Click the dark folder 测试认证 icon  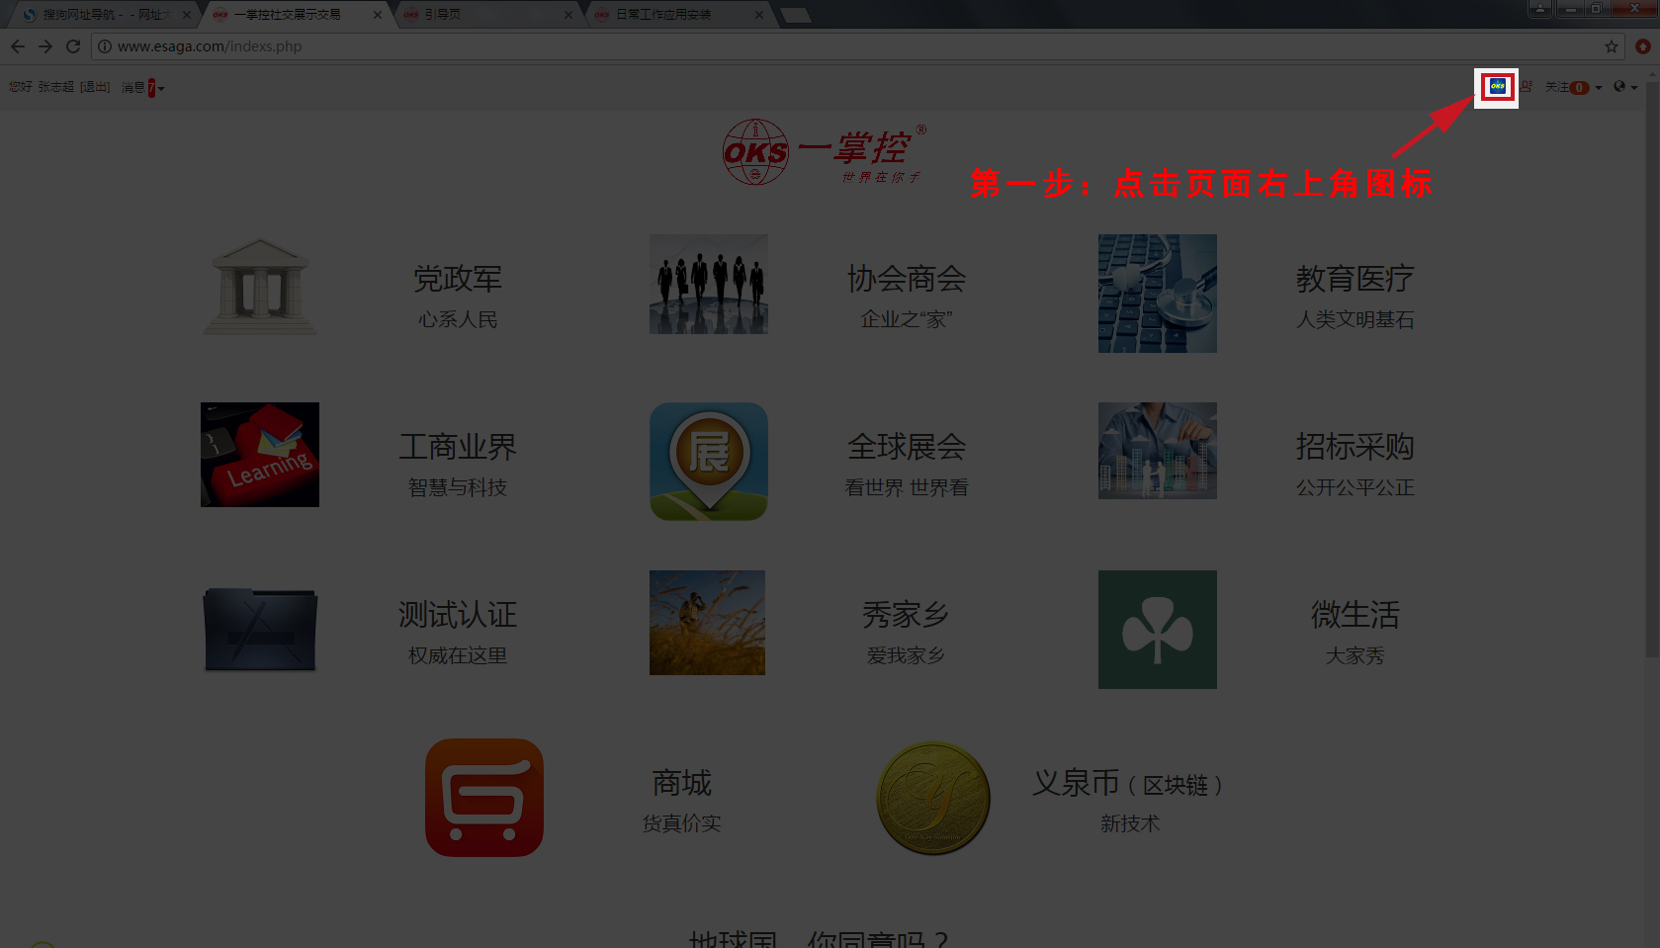pos(259,630)
